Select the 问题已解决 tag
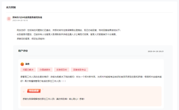179x110 pixels. pyautogui.click(x=28, y=70)
